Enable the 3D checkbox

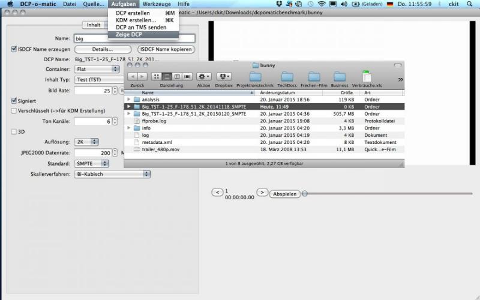(x=14, y=131)
